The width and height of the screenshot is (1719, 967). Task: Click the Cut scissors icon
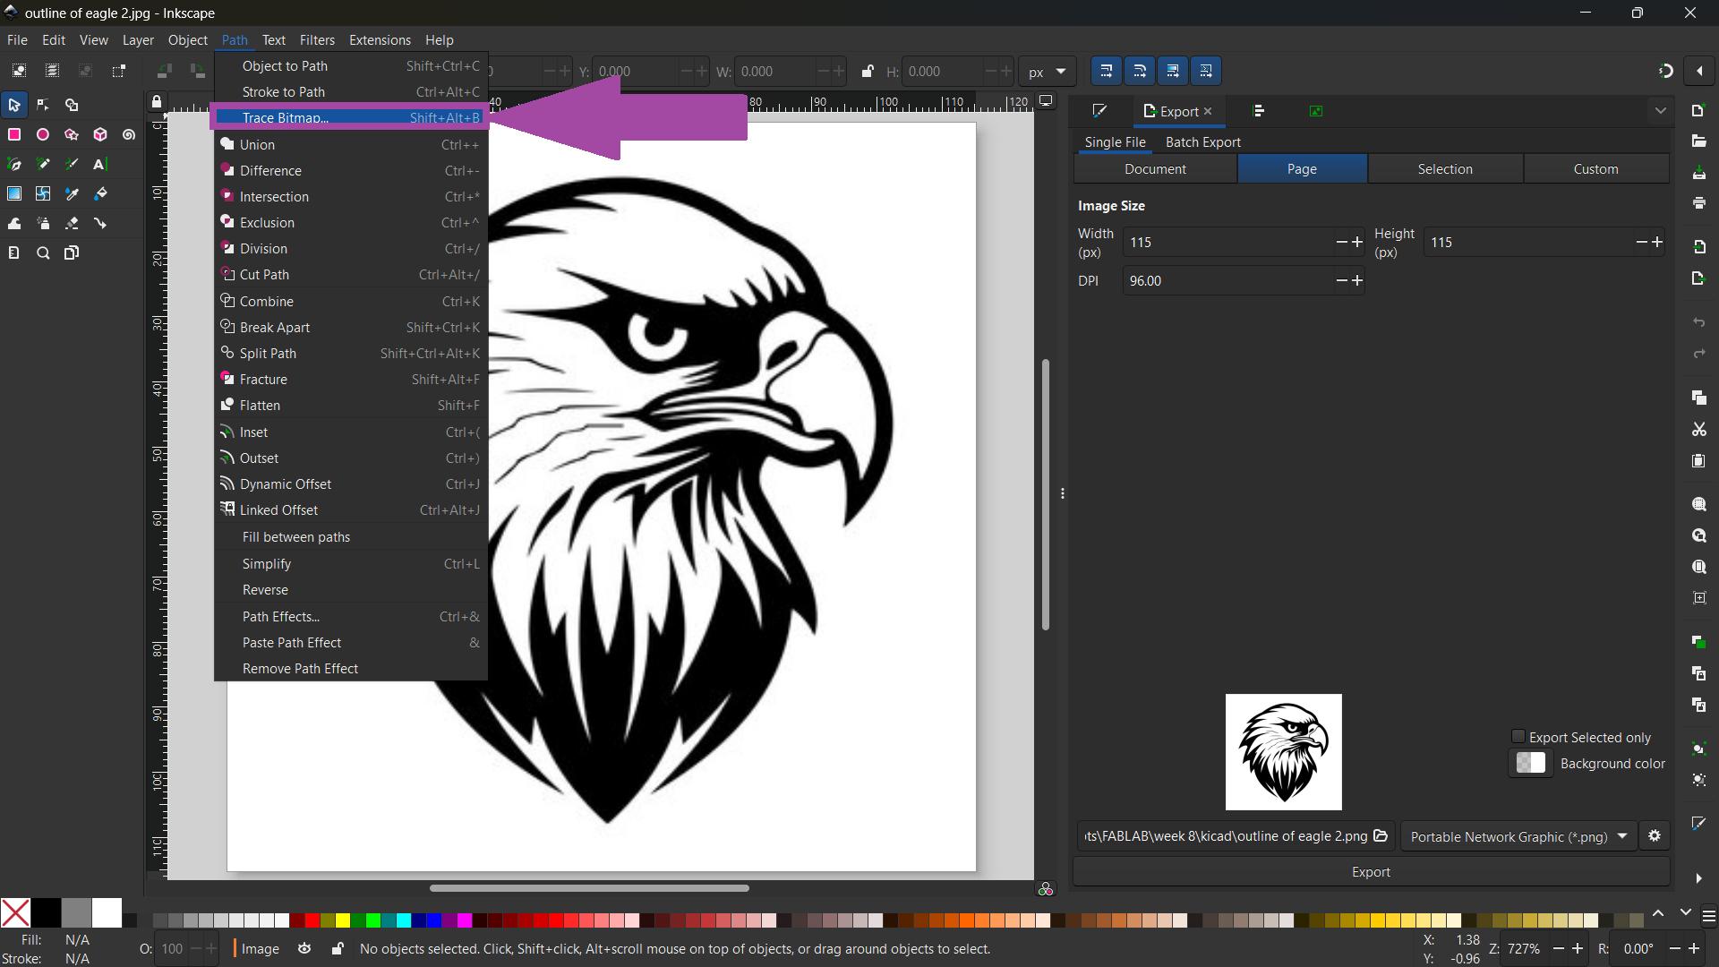coord(1698,430)
